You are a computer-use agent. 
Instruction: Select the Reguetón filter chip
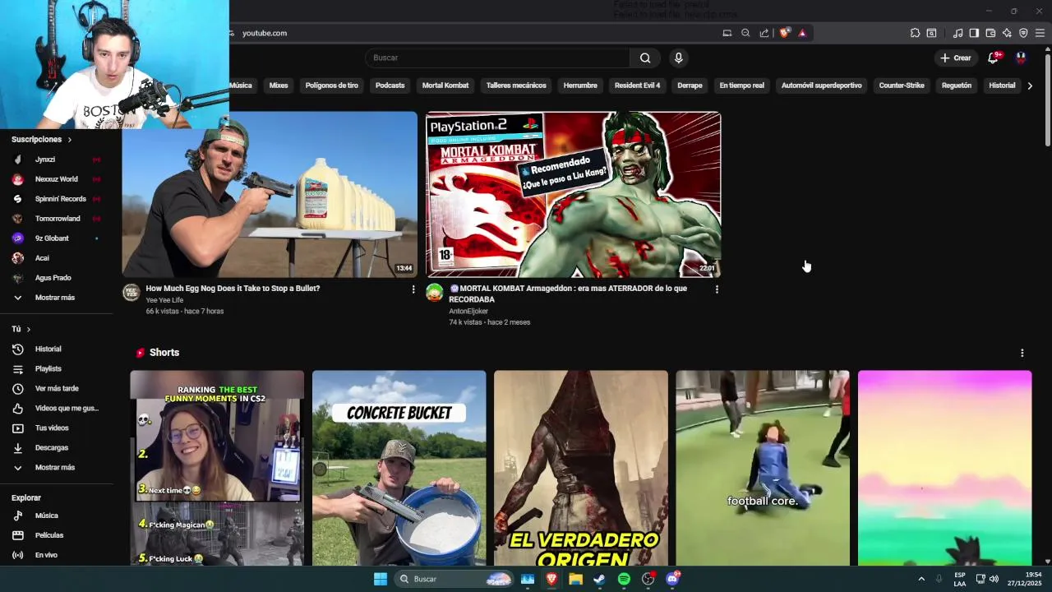click(x=957, y=86)
